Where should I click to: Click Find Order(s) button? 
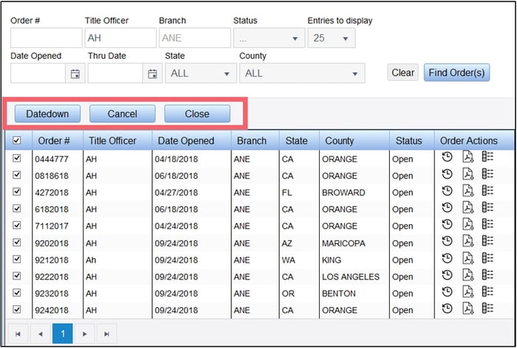456,72
